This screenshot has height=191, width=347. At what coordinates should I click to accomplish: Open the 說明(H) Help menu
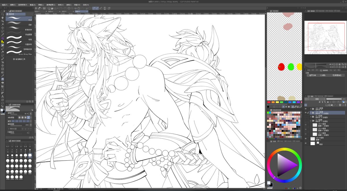pyautogui.click(x=86, y=5)
